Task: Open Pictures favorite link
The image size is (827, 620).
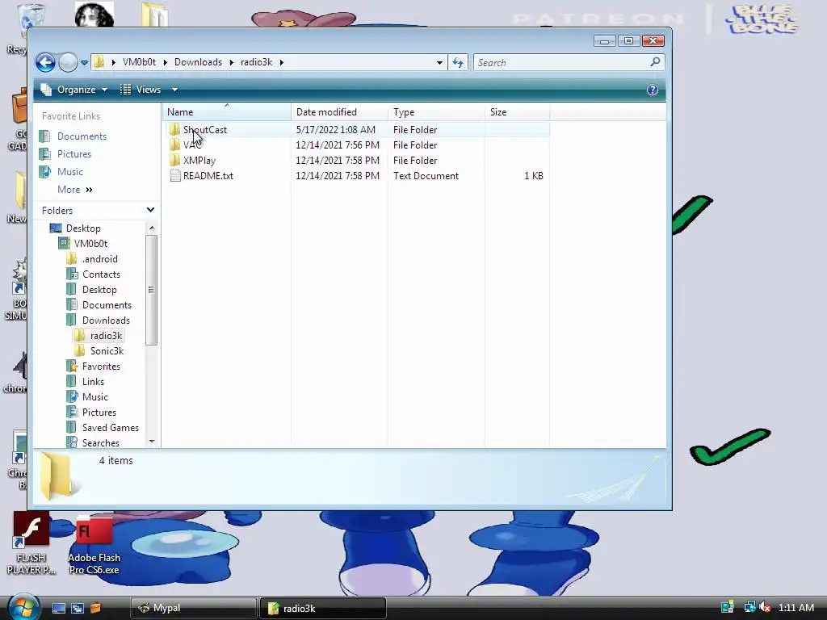Action: coord(74,154)
